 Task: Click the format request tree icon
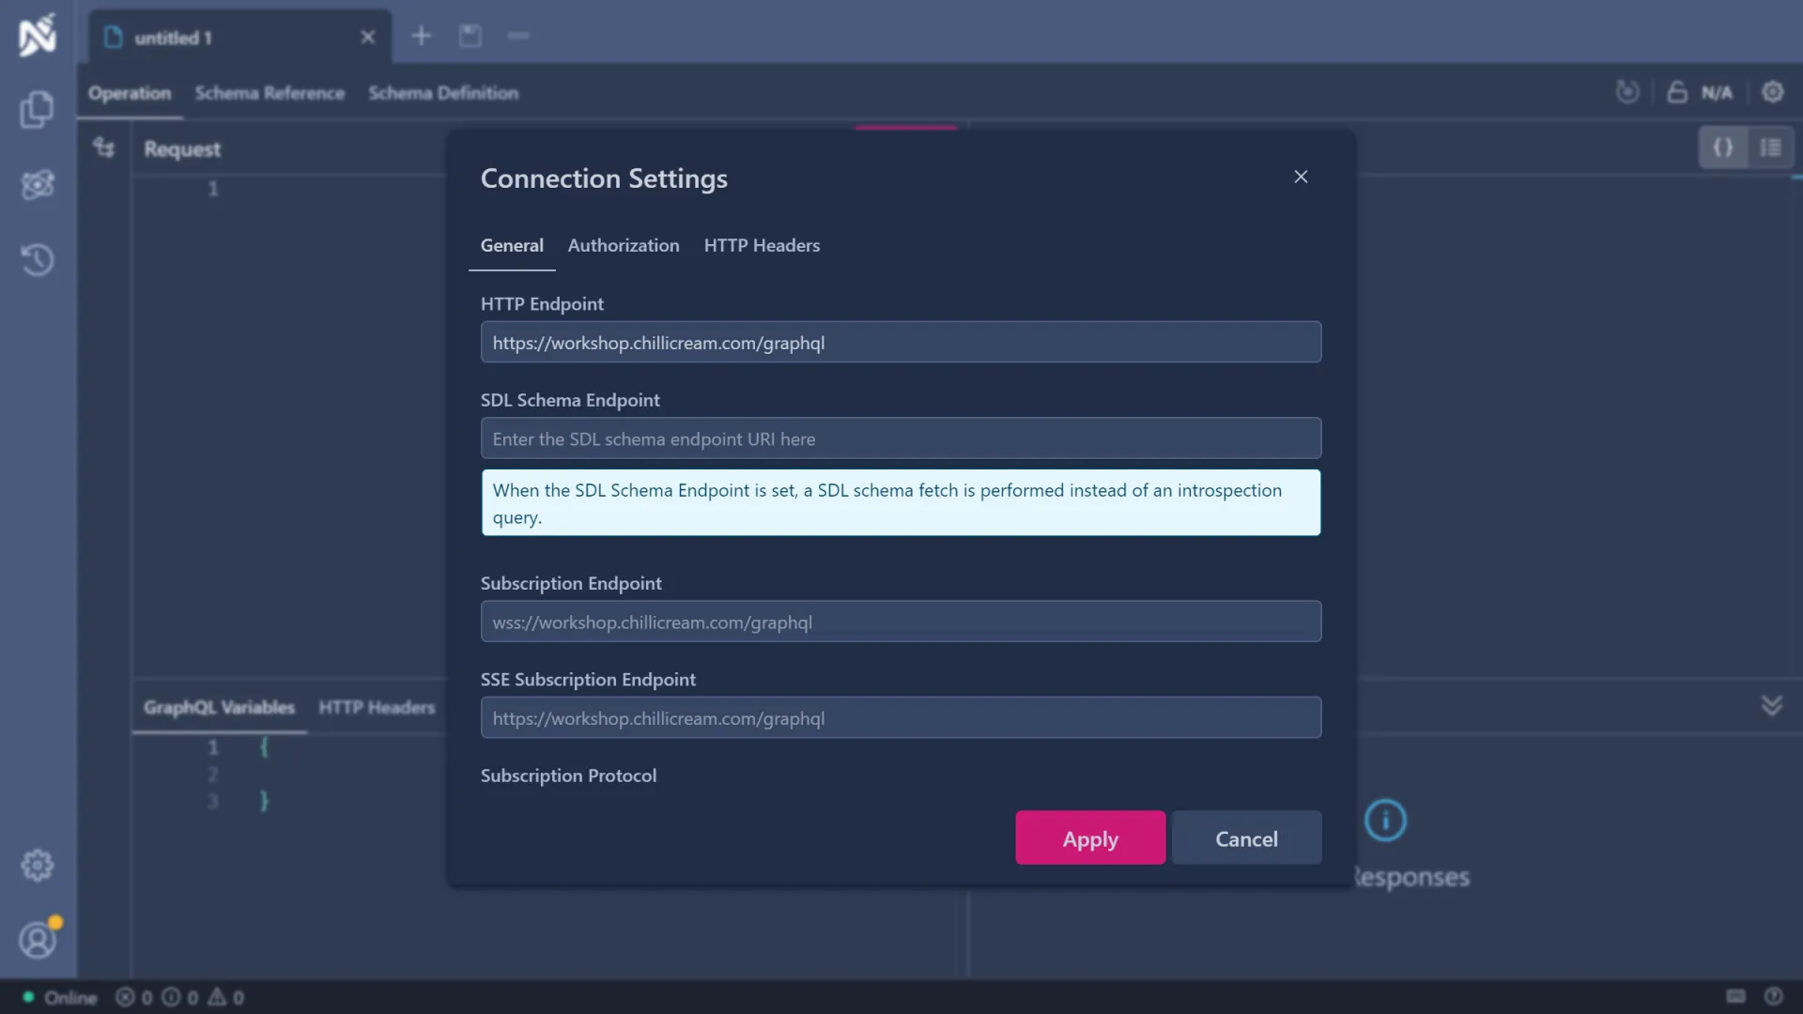pyautogui.click(x=103, y=147)
